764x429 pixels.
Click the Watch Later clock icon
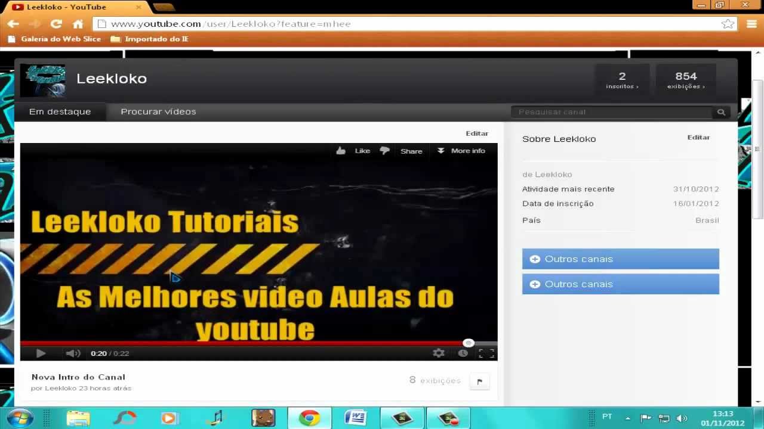[x=463, y=353]
